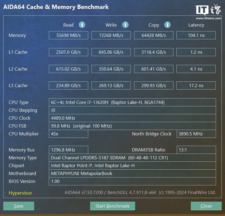Select the Memory Write value 72268 MB/s
Viewport: 225px width, 216px height.
[111, 35]
